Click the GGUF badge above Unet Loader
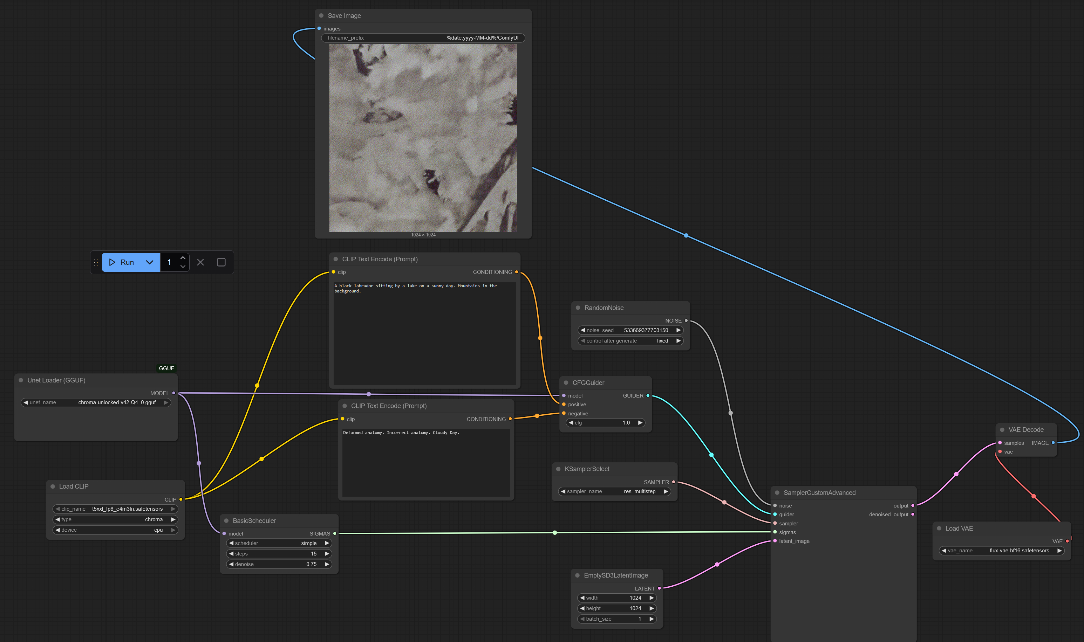This screenshot has height=642, width=1084. tap(166, 368)
